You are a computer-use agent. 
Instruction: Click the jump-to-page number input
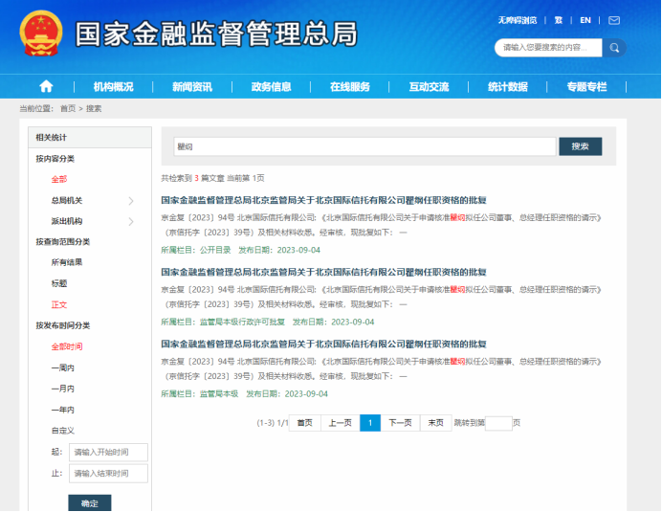(498, 423)
